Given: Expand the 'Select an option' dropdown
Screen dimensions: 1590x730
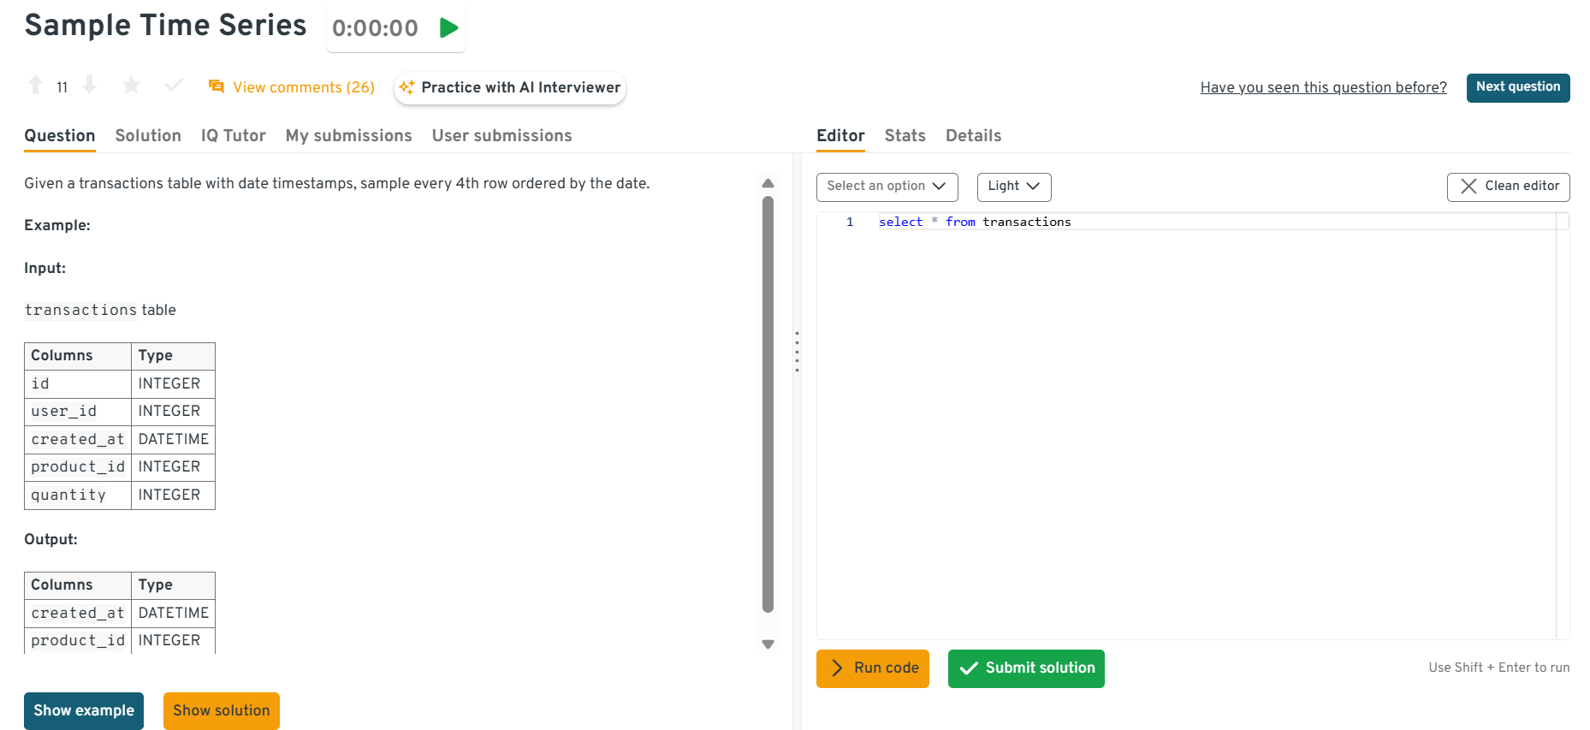Looking at the screenshot, I should [887, 187].
